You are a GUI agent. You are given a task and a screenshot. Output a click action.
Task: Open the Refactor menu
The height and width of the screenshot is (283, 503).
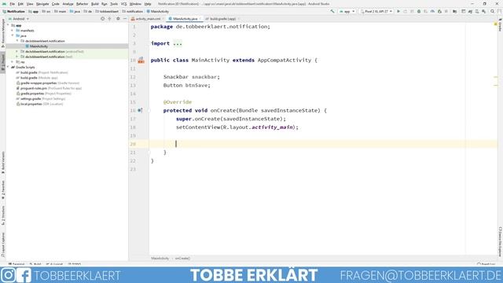point(82,4)
